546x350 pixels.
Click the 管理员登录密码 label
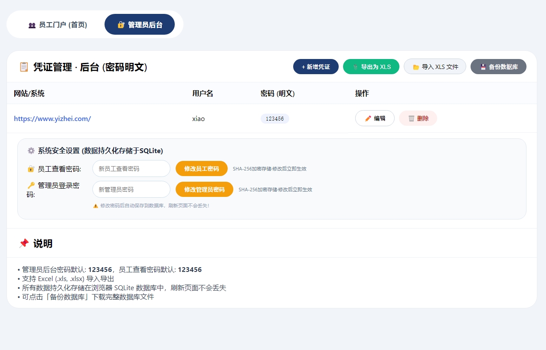53,190
